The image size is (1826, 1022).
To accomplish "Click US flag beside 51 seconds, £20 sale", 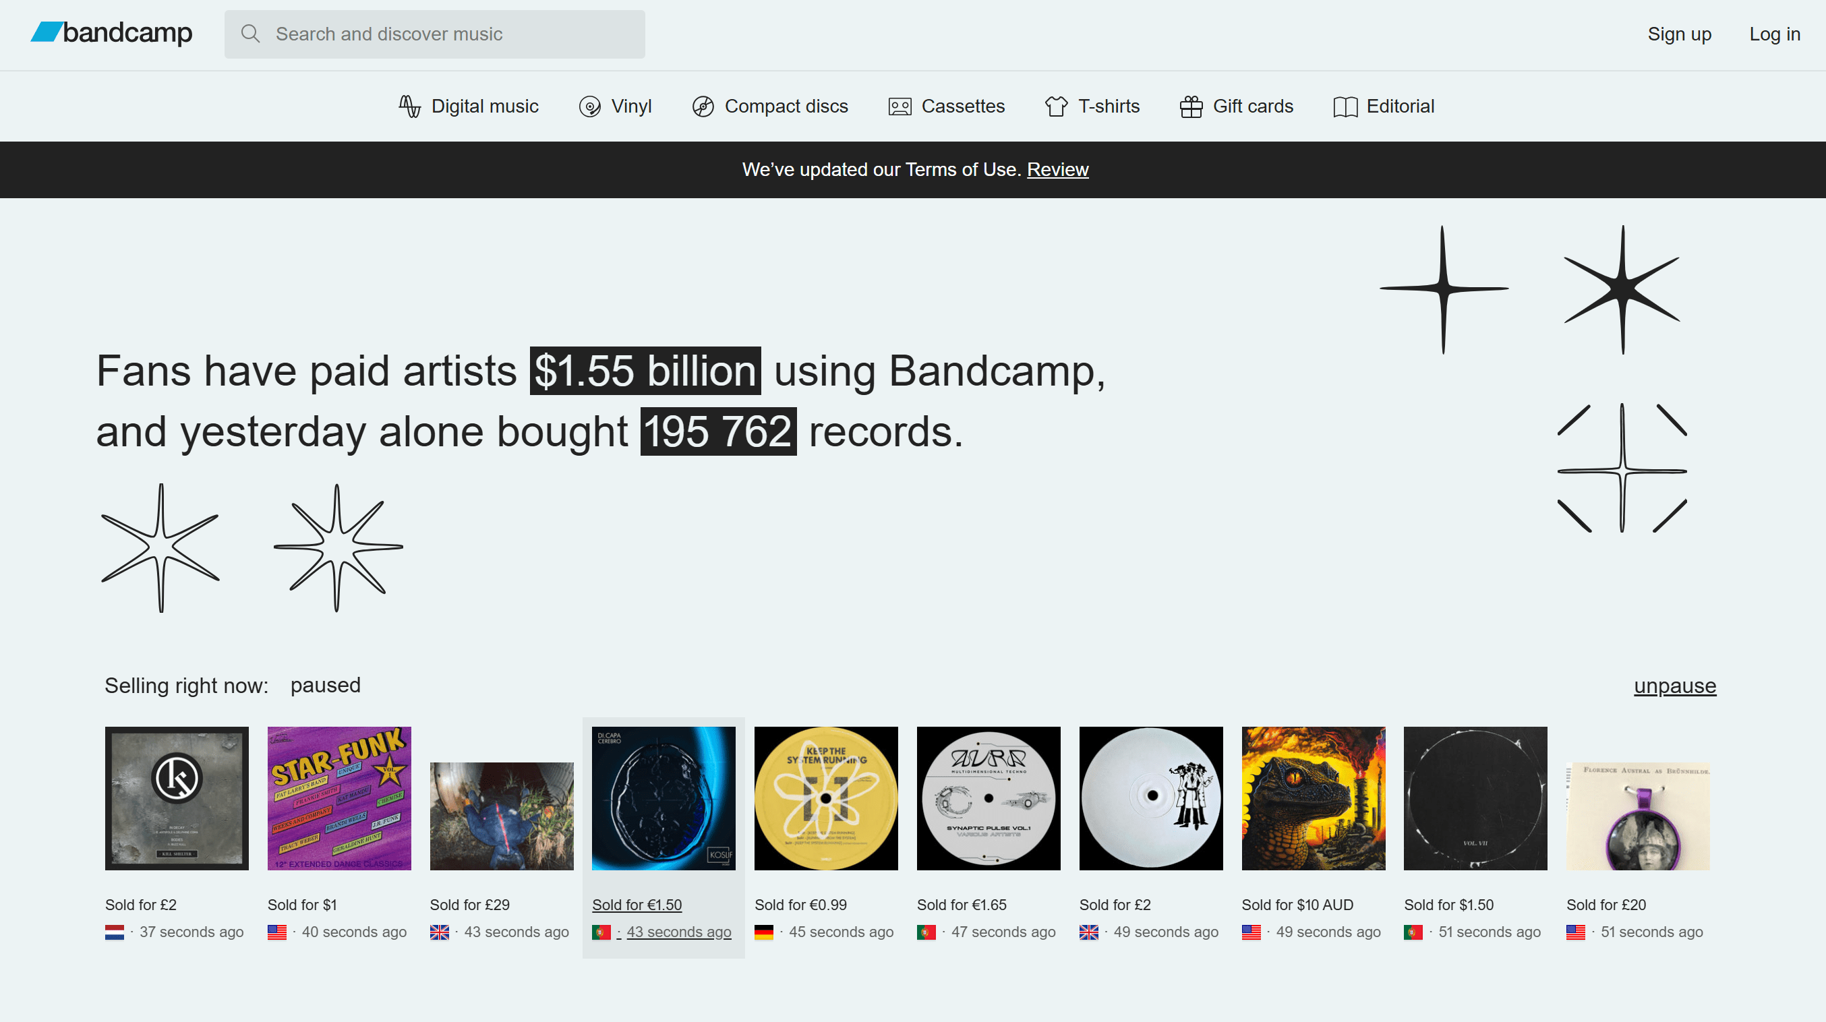I will [x=1575, y=932].
